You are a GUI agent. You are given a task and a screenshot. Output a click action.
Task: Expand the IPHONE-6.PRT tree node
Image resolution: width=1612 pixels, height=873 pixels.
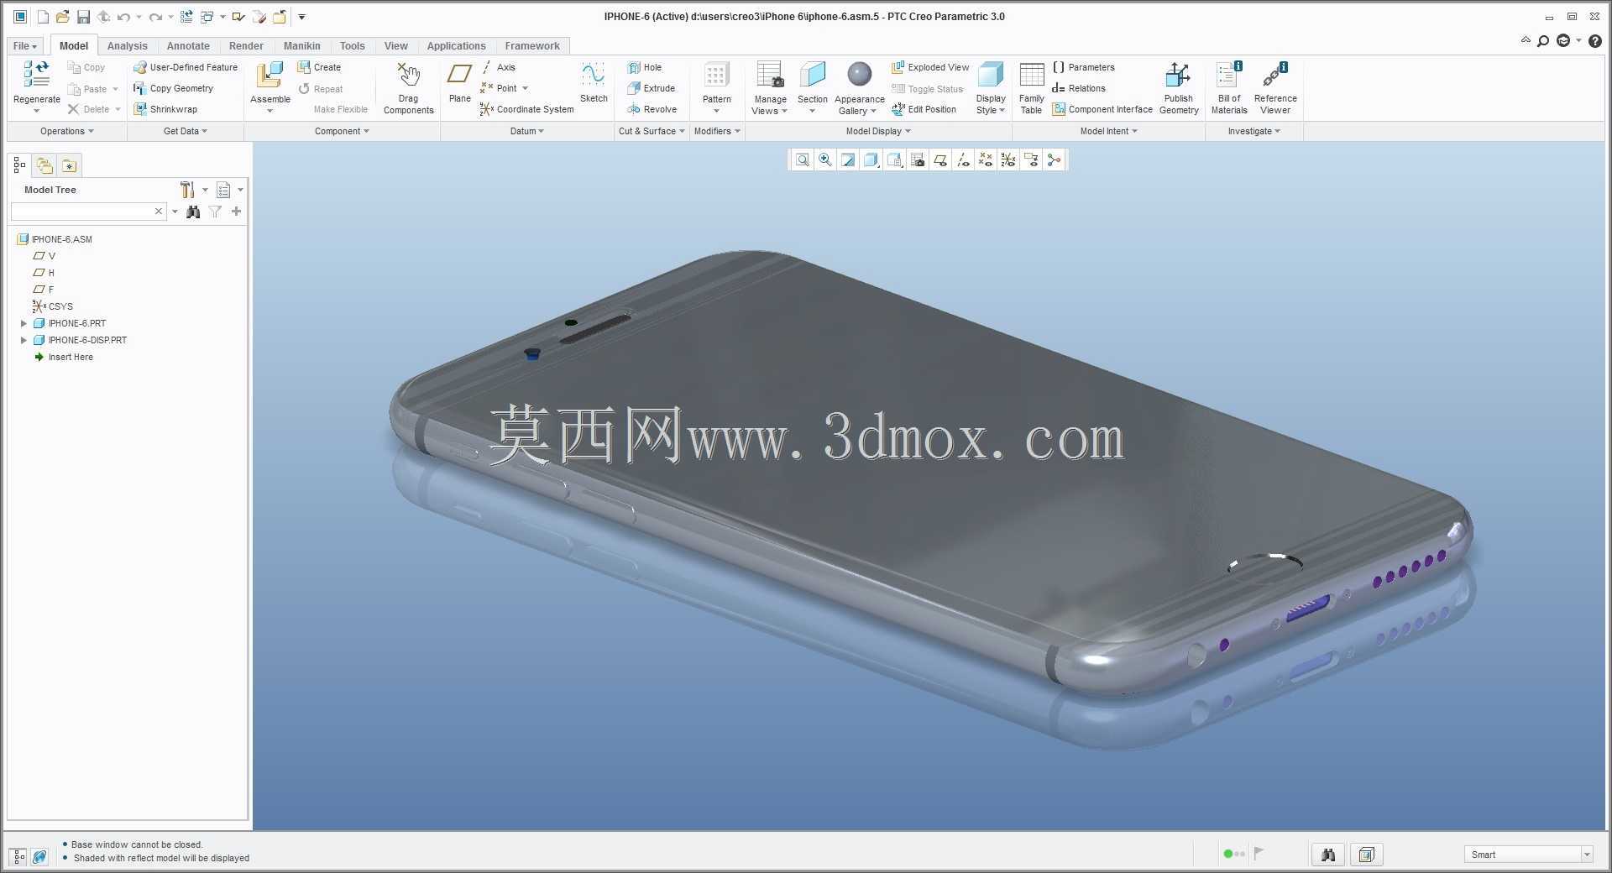click(24, 323)
